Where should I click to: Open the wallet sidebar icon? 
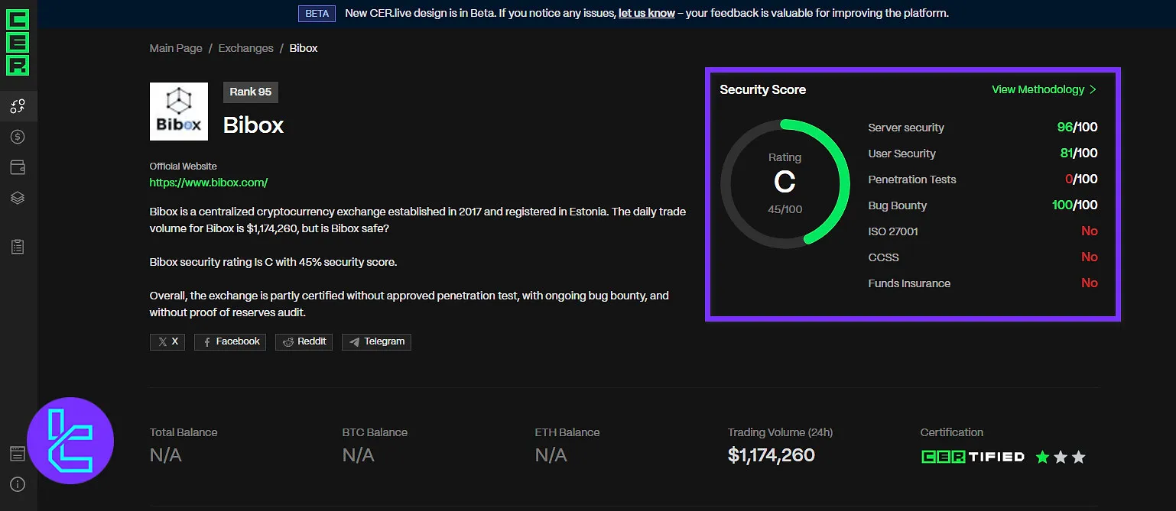pyautogui.click(x=18, y=167)
